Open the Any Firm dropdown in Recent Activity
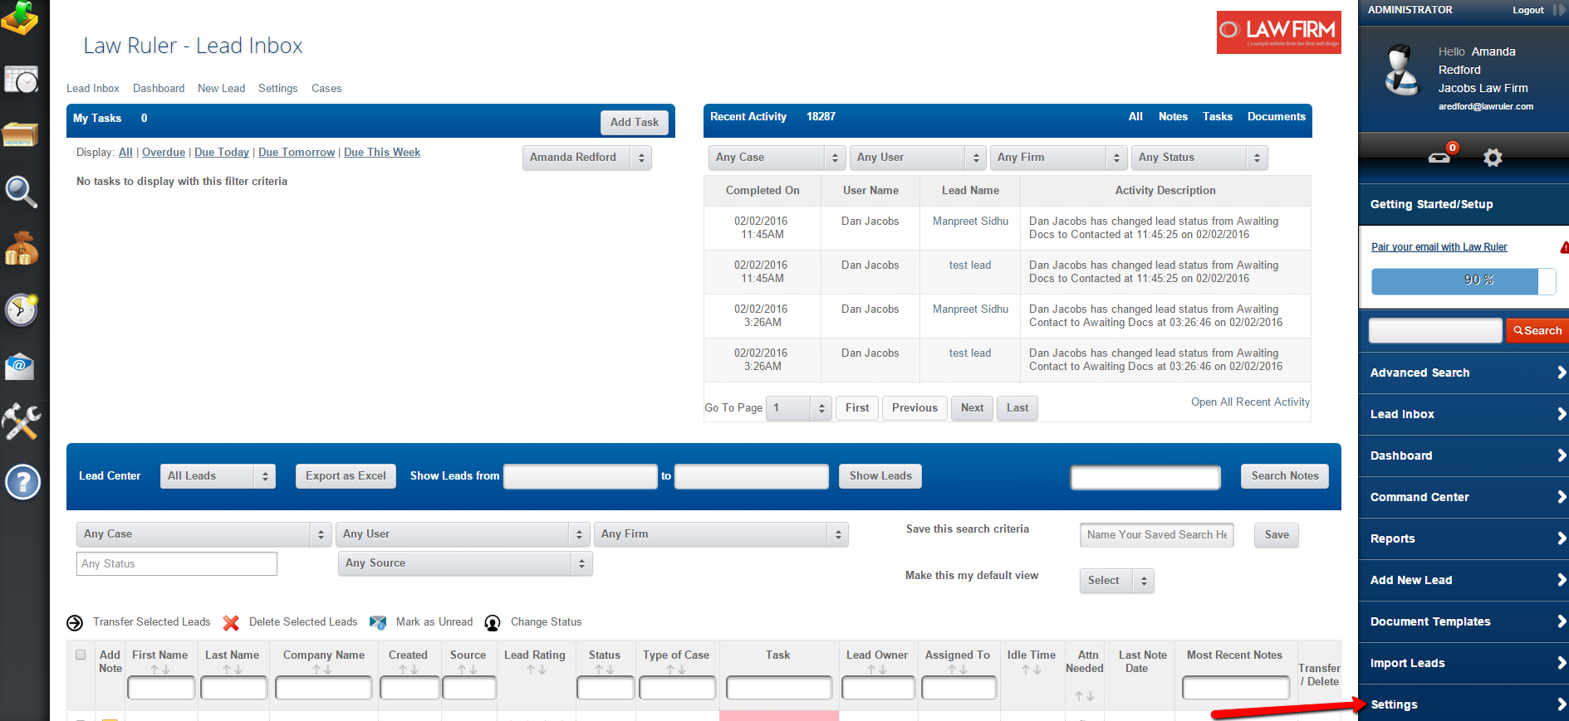Viewport: 1569px width, 721px height. pos(1059,158)
